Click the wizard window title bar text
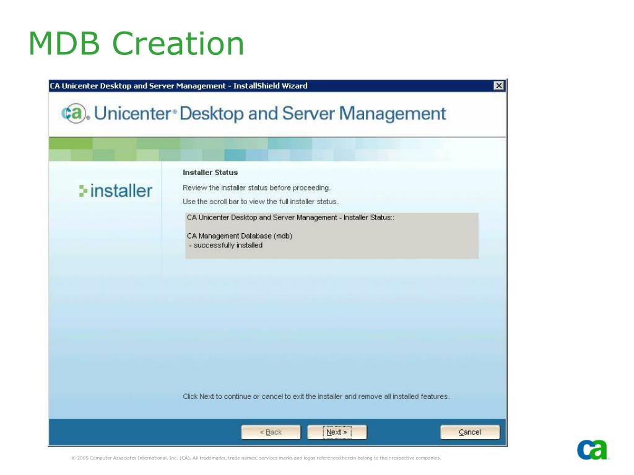634x475 pixels. [179, 85]
